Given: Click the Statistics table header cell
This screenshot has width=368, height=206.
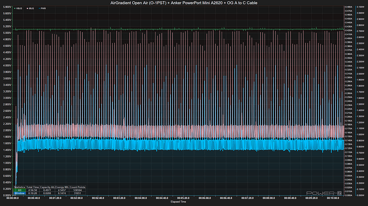Looking at the screenshot, I should pyautogui.click(x=20, y=187).
